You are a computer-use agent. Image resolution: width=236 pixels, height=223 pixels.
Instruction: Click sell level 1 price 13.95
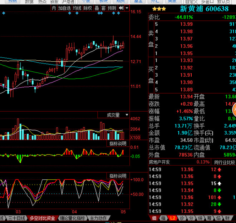(187, 53)
